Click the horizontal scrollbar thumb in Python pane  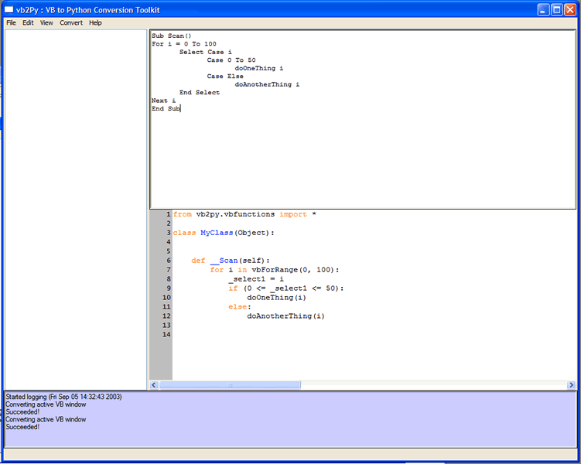230,385
